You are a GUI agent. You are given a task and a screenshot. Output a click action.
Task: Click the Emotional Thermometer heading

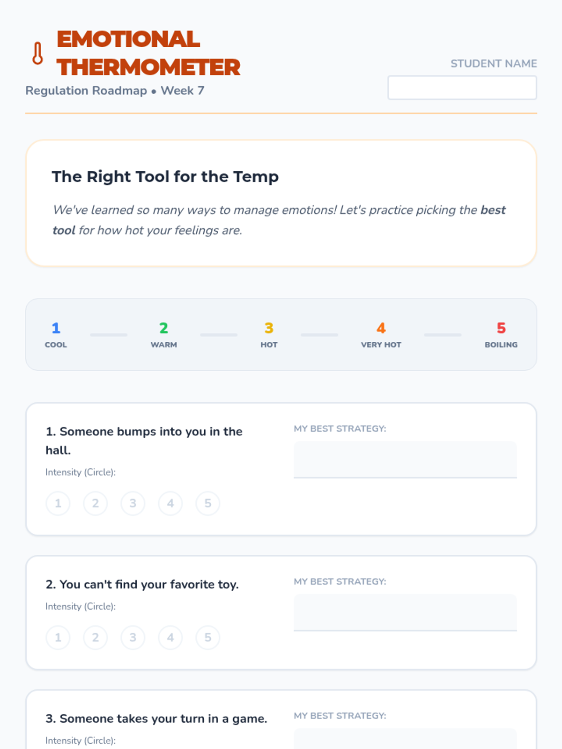click(x=148, y=53)
